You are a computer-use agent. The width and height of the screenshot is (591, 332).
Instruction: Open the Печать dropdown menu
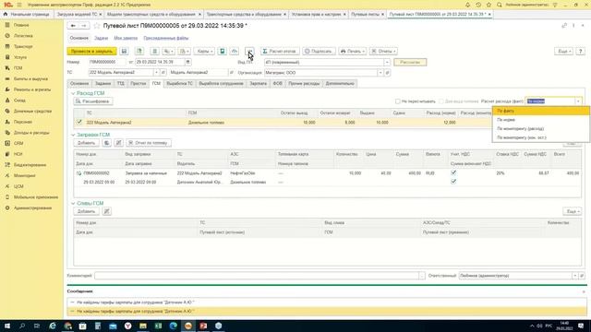pos(352,52)
